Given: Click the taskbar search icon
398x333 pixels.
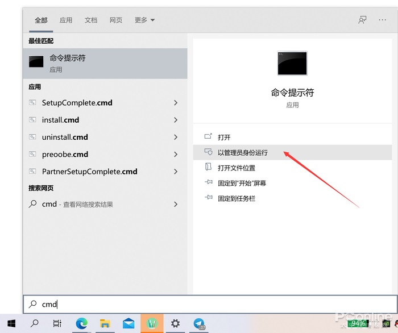Looking at the screenshot, I should coord(35,323).
